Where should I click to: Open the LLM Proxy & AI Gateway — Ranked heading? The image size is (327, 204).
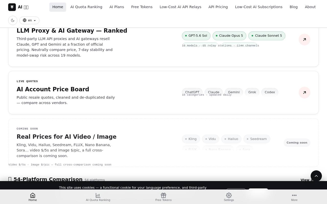[72, 31]
